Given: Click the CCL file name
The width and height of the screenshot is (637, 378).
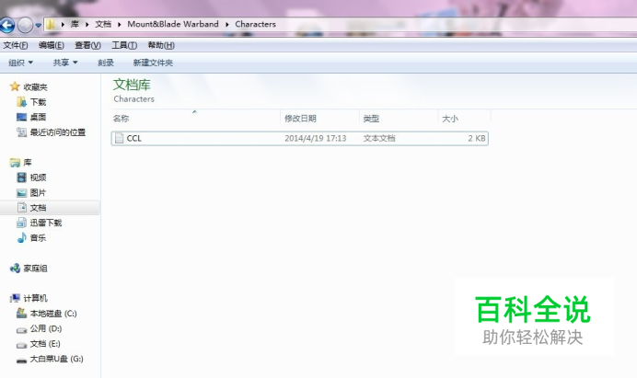Looking at the screenshot, I should point(134,138).
